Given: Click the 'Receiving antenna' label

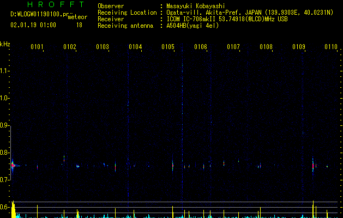Looking at the screenshot, I should (x=125, y=26).
